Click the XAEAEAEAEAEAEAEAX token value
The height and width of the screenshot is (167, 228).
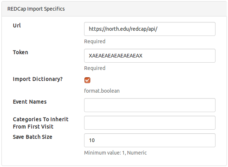click(115, 56)
